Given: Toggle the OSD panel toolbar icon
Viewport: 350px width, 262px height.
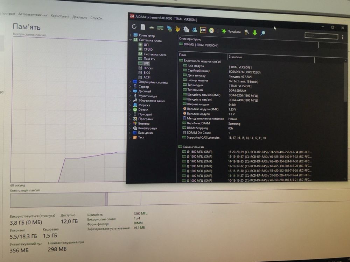Looking at the screenshot, I should pos(203,30).
